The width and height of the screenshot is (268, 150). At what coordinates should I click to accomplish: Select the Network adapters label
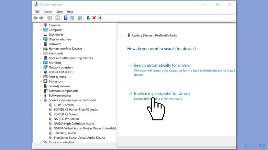61,67
